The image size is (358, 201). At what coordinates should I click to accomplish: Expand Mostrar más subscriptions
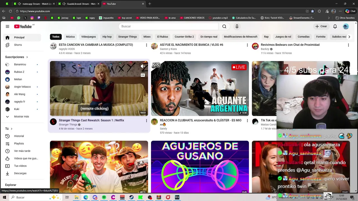tap(22, 117)
